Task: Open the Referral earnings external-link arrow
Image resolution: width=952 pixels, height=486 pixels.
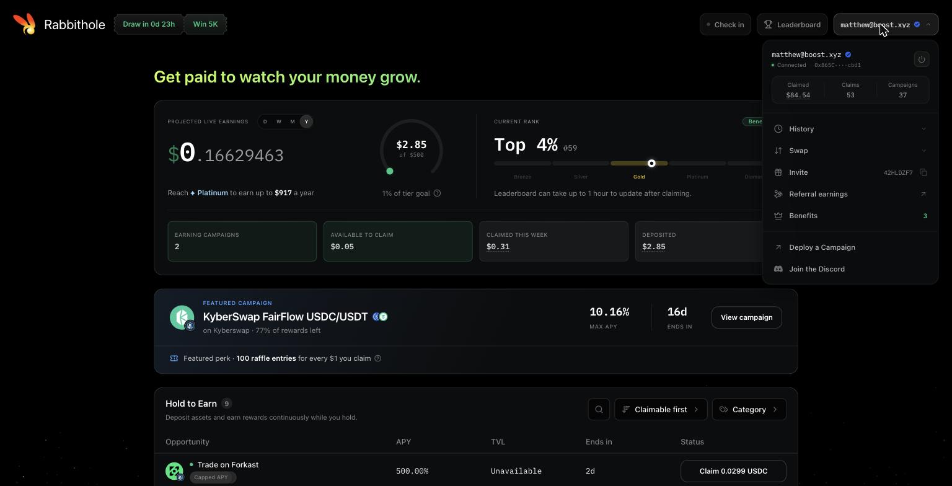Action: point(923,194)
